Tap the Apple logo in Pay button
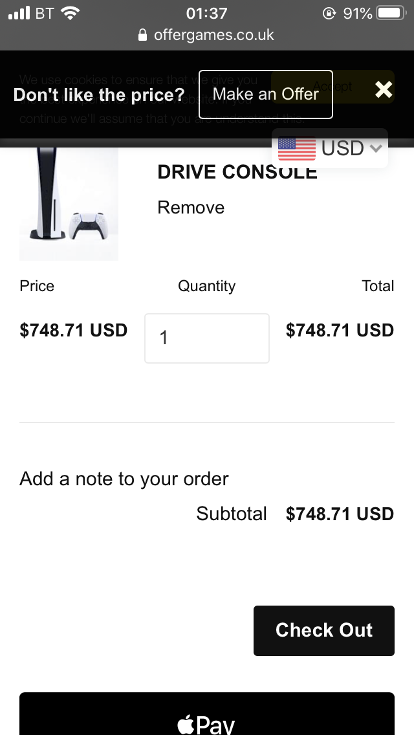The width and height of the screenshot is (414, 735). [x=185, y=724]
